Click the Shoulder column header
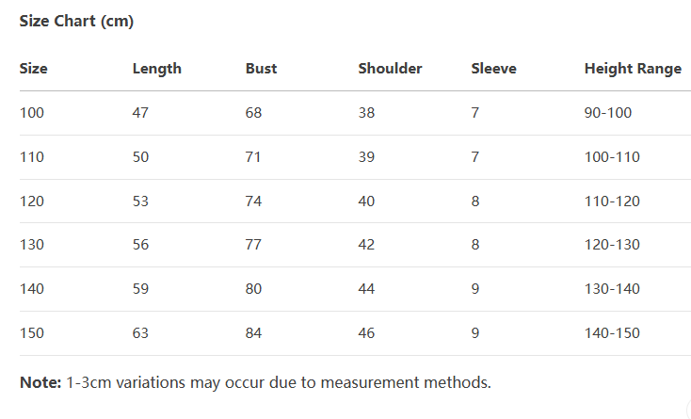Image resolution: width=691 pixels, height=419 pixels. pyautogui.click(x=390, y=69)
